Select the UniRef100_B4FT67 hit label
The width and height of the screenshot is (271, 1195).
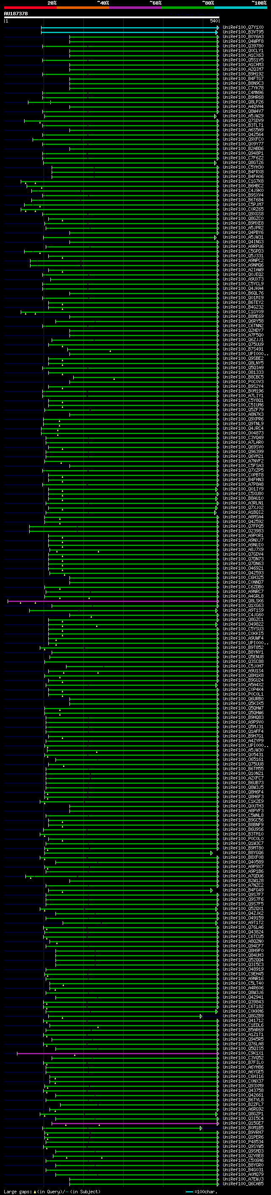(x=243, y=78)
